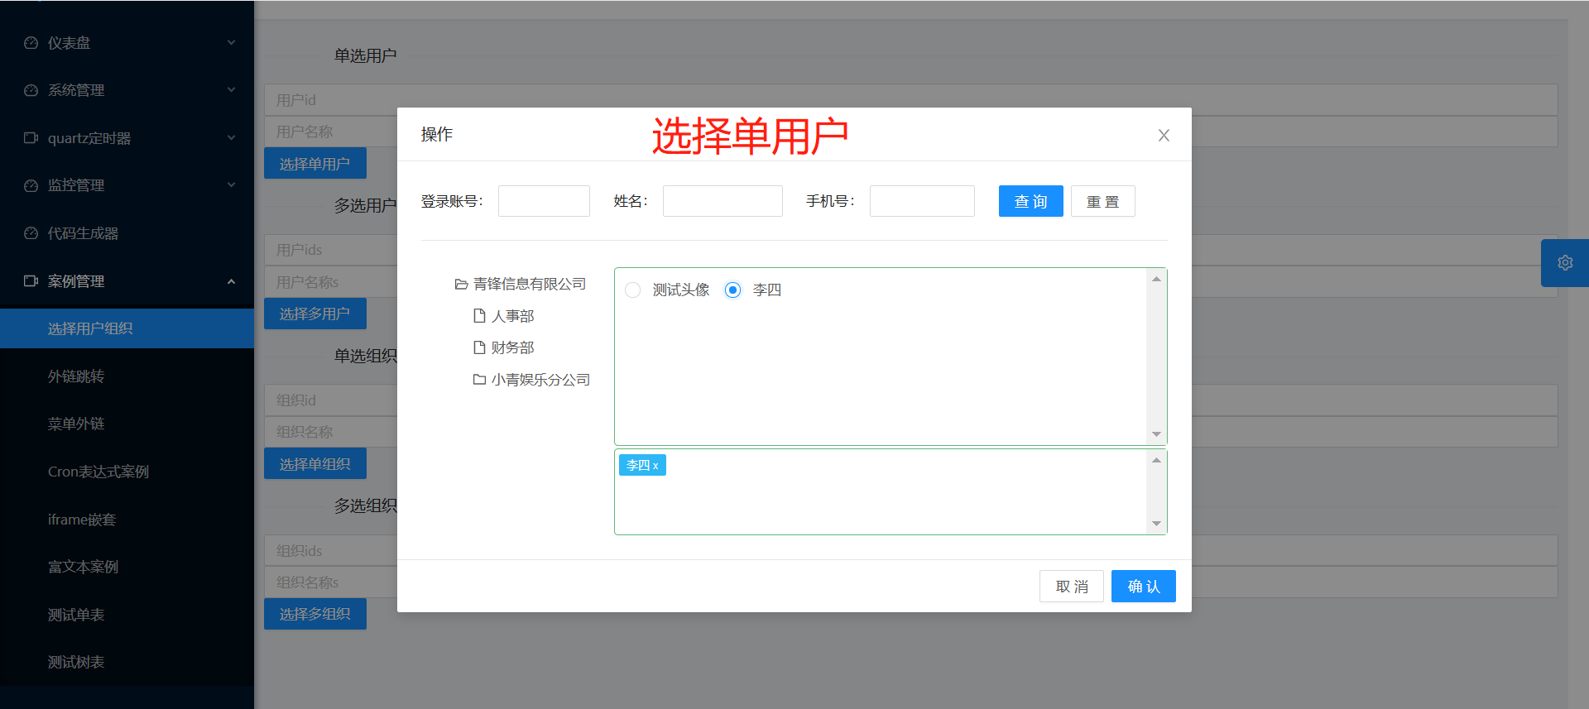Click user list scrollbar up arrow
This screenshot has height=709, width=1589.
tap(1156, 279)
